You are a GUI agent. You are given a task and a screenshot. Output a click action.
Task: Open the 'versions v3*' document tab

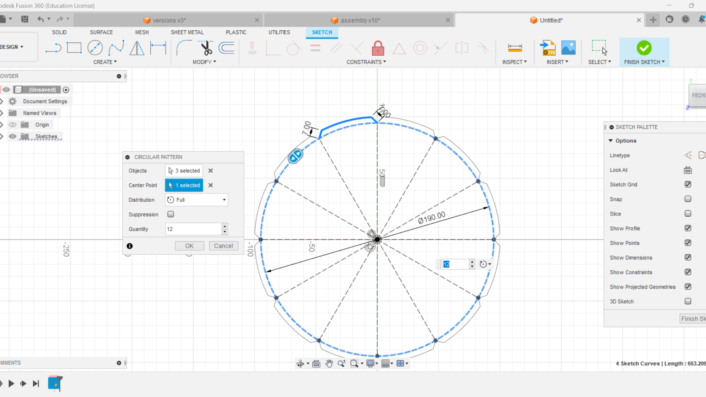pos(169,20)
